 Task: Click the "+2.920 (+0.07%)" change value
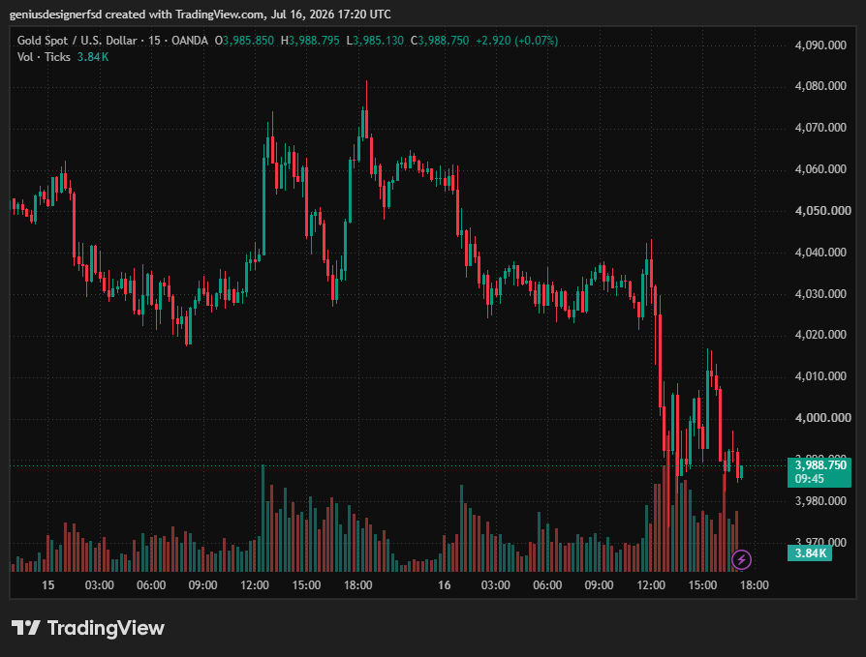[x=517, y=41]
